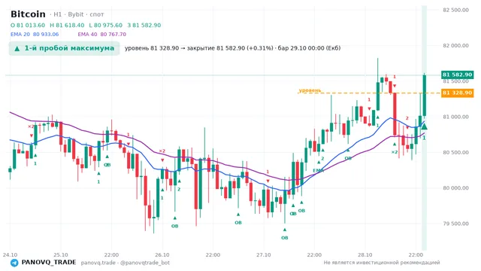Click the 27.10 date on the time axis
The height and width of the screenshot is (271, 481).
(264, 254)
